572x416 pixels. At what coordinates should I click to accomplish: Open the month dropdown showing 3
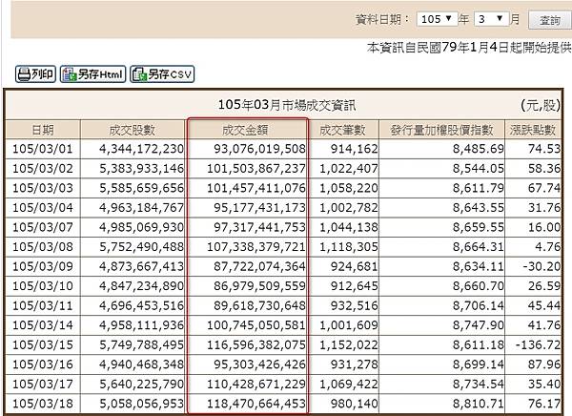[x=491, y=19]
